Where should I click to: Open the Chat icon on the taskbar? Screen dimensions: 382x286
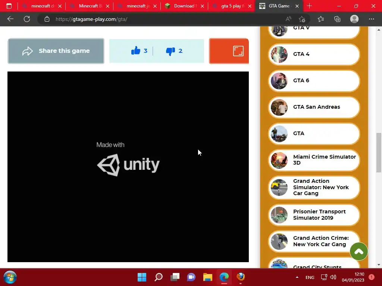point(191,277)
